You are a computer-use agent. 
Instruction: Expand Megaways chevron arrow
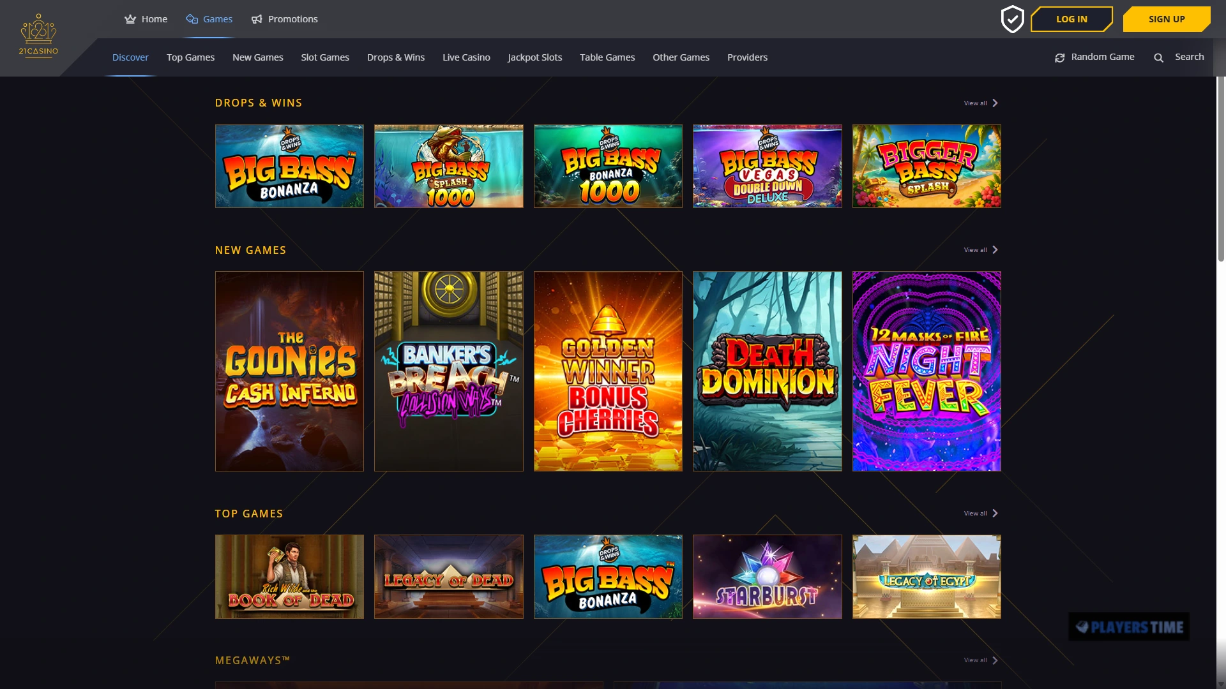[995, 660]
